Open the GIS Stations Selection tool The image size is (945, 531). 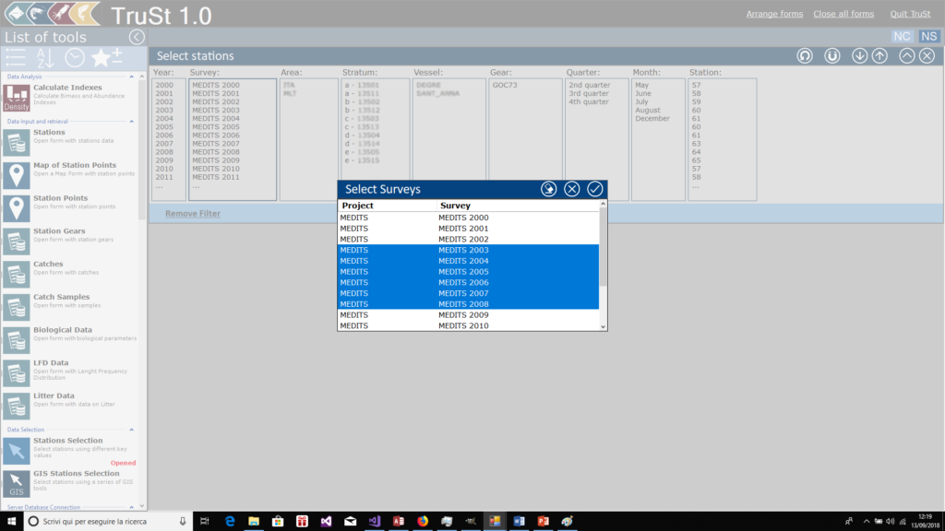tap(17, 484)
